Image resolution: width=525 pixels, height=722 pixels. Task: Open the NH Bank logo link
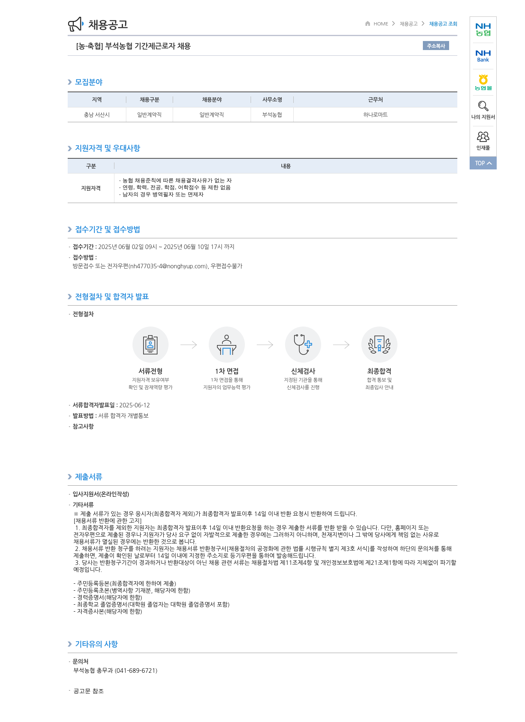point(483,56)
